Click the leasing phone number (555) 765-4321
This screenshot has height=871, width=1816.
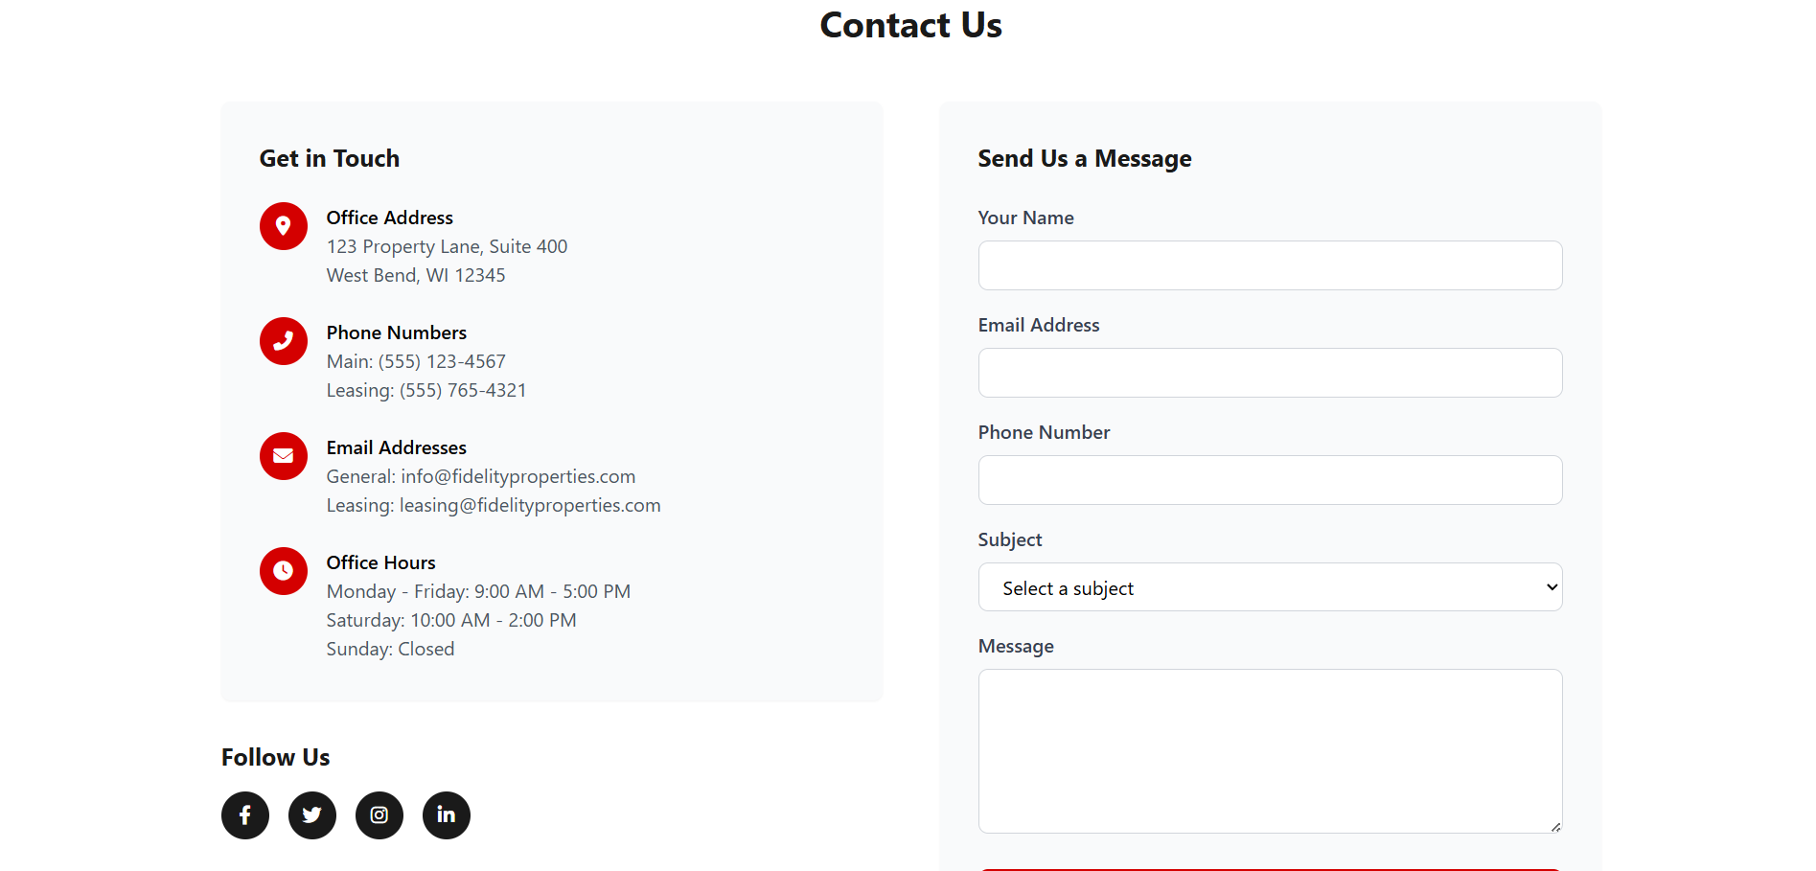463,390
